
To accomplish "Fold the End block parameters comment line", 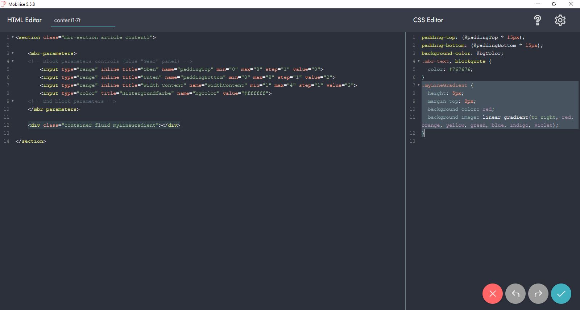I will click(13, 101).
